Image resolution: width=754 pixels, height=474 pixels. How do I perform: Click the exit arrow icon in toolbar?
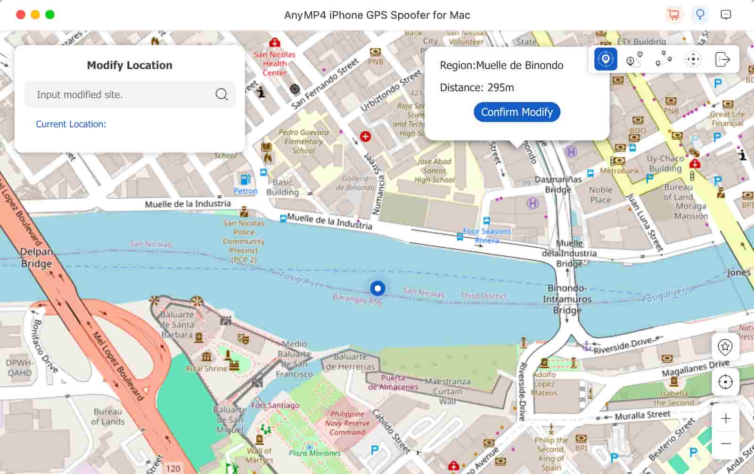pos(722,59)
